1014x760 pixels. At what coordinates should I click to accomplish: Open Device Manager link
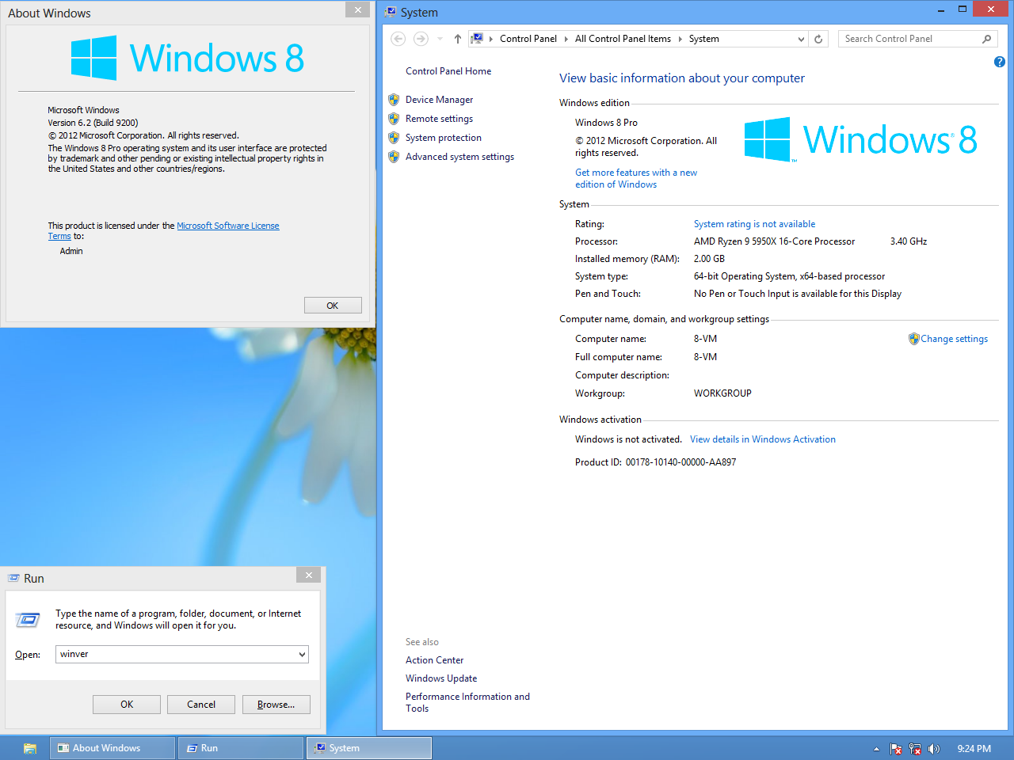[x=439, y=100]
